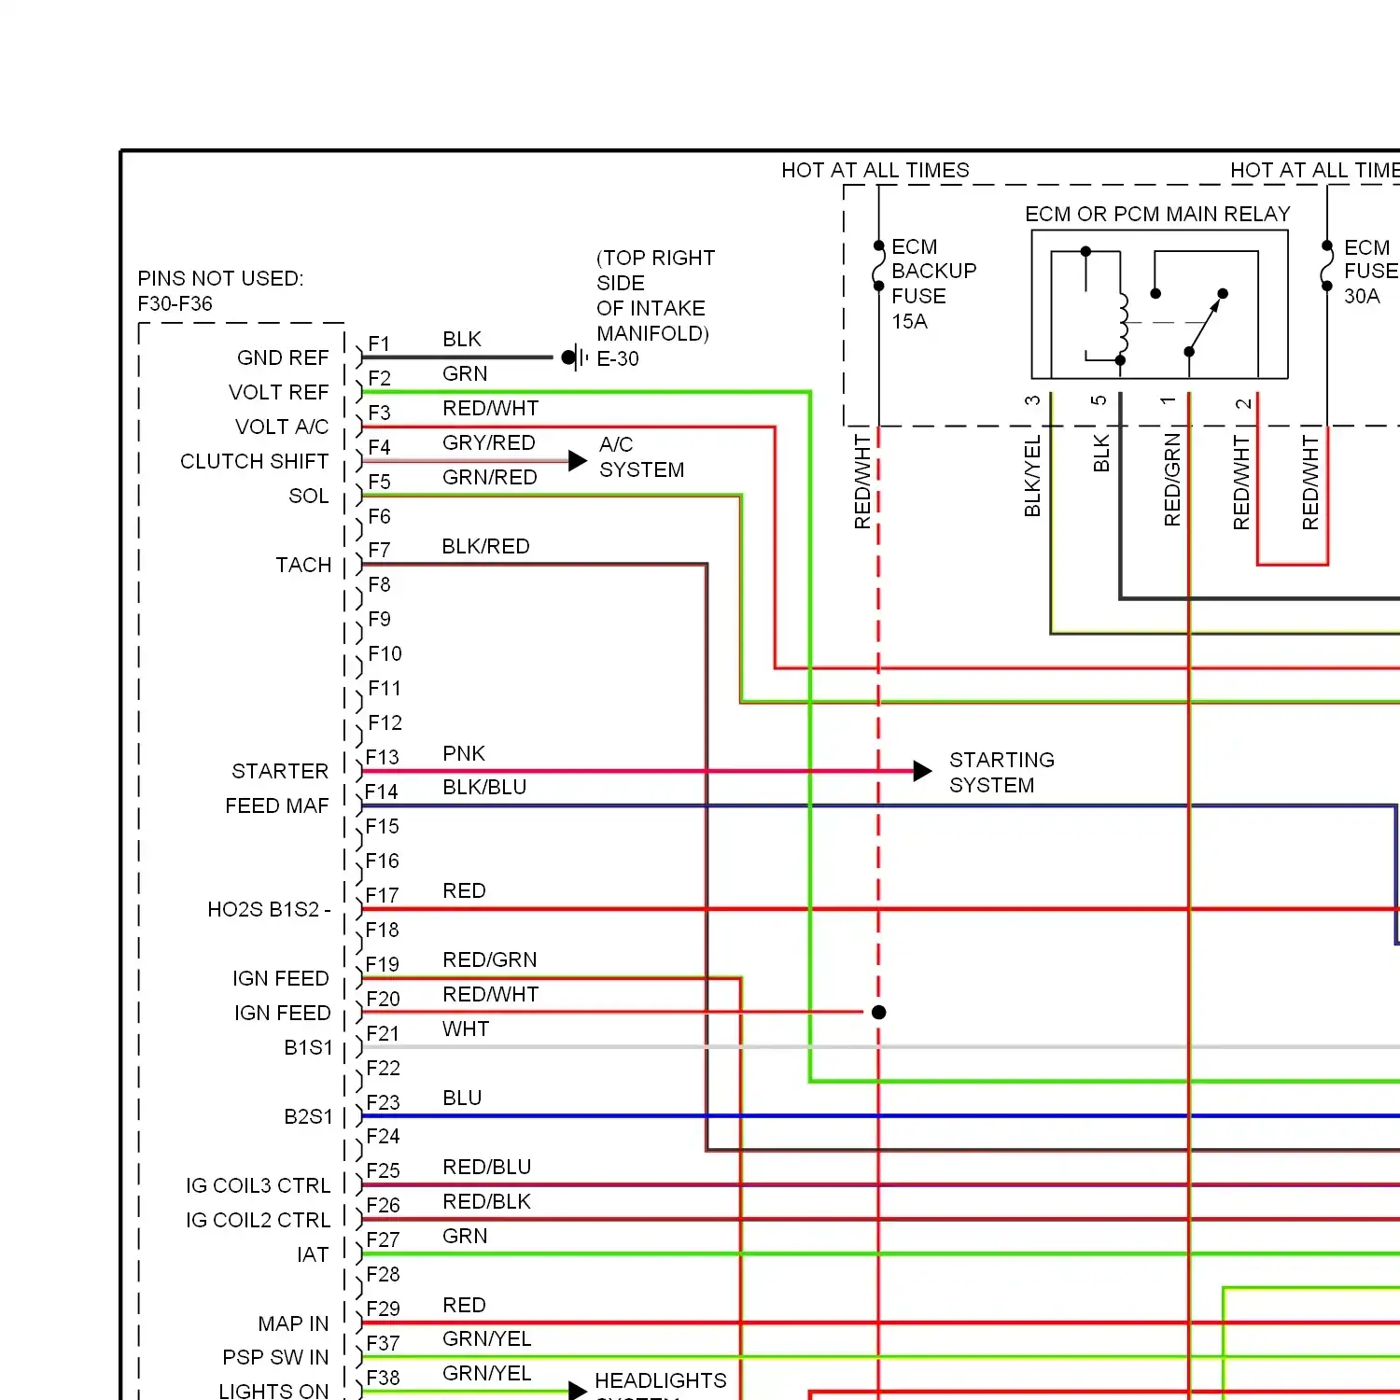
Task: Click pin label 'F17'
Action: pos(382,895)
